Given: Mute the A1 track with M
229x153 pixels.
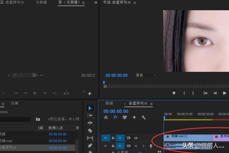Looking at the screenshot, I should tap(136, 146).
